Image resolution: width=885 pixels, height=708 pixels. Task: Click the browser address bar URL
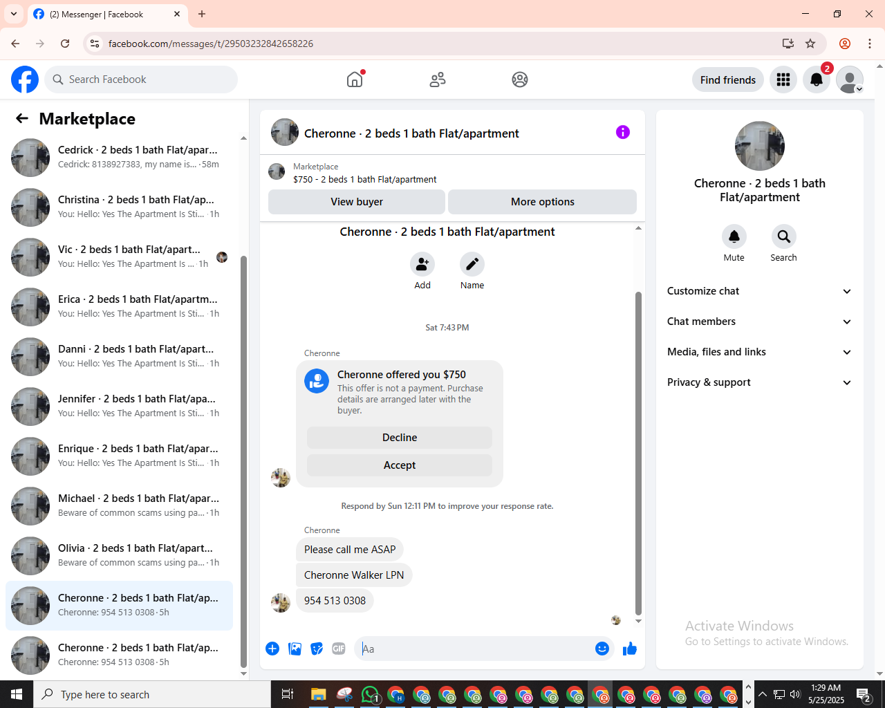coord(211,44)
